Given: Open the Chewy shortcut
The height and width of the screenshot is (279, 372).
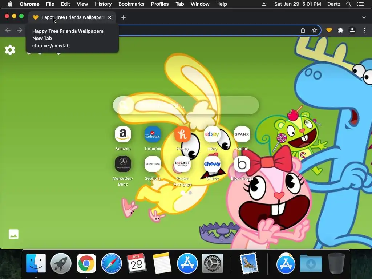Looking at the screenshot, I should tap(212, 164).
